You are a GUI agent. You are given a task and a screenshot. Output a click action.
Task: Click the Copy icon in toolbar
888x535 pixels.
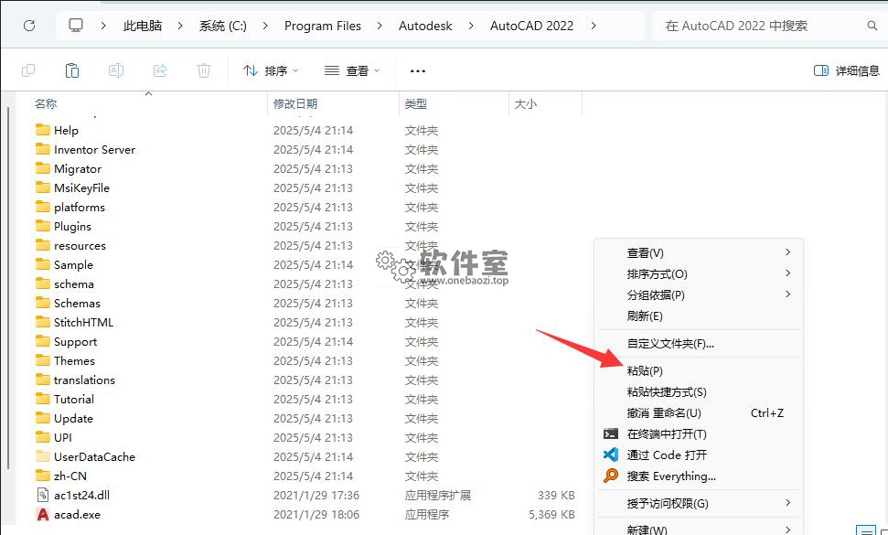point(27,70)
